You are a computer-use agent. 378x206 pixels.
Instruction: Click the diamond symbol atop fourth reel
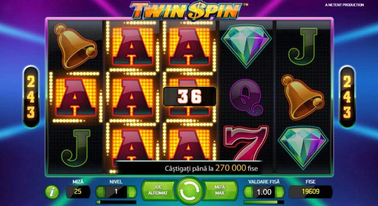(x=246, y=46)
